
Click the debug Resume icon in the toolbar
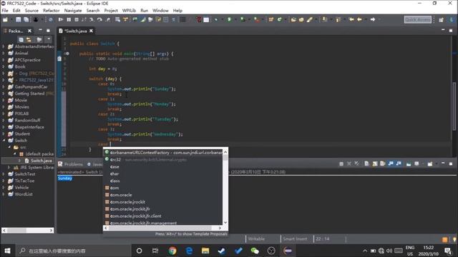point(60,19)
